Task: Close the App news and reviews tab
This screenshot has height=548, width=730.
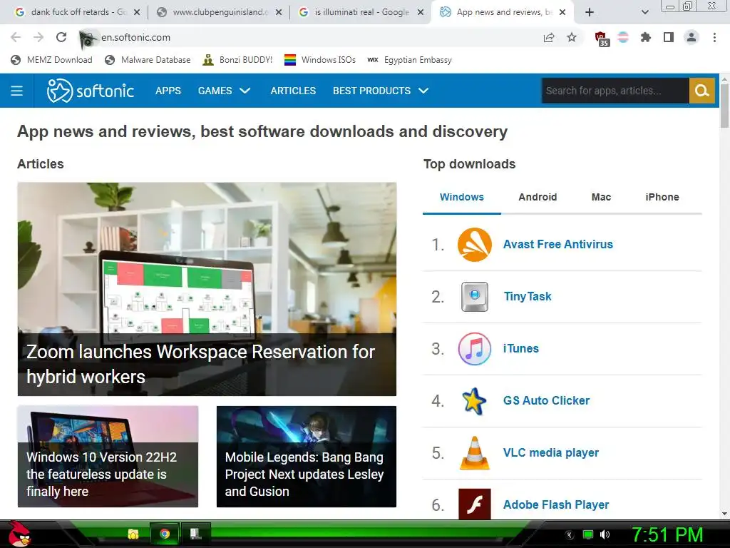Action: [562, 12]
